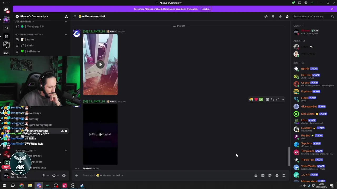
Task: Add the laughing emoji reaction
Action: [251, 99]
